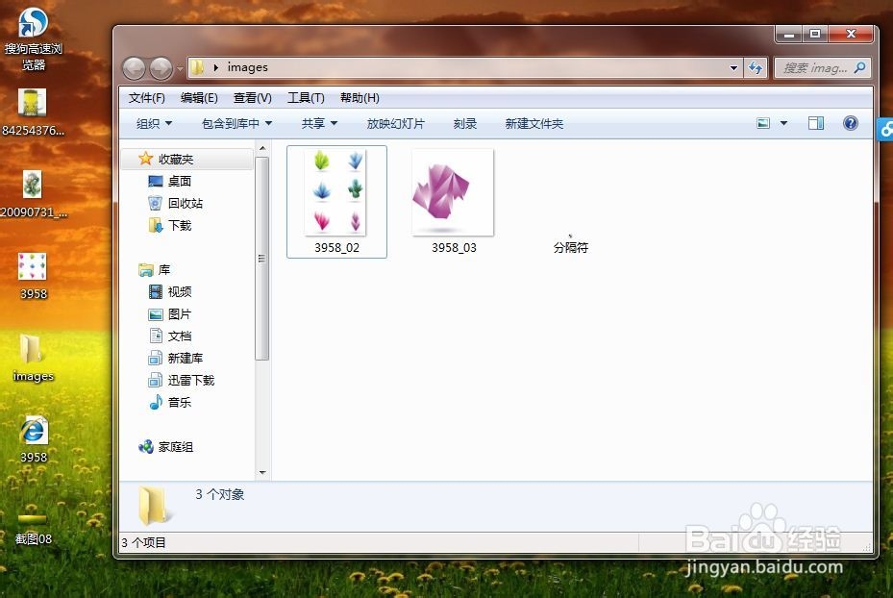Open the address bar history dropdown
This screenshot has height=598, width=893.
732,68
